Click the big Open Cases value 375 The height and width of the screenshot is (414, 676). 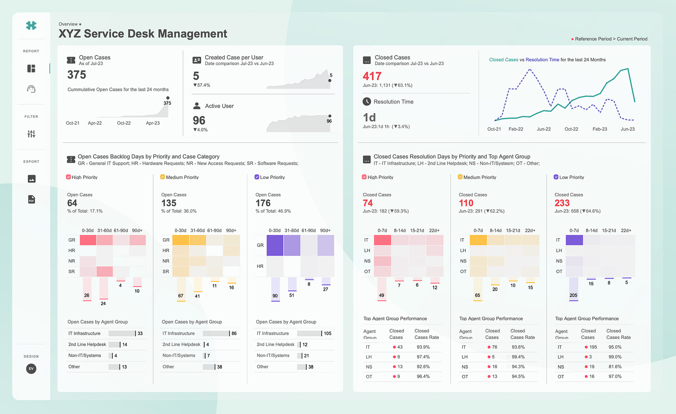(x=77, y=75)
